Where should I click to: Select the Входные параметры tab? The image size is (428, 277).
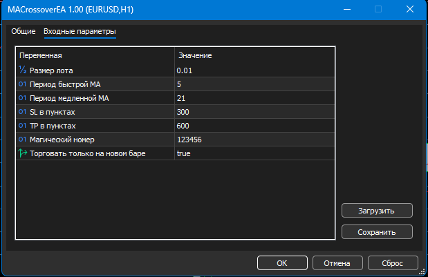(x=80, y=31)
